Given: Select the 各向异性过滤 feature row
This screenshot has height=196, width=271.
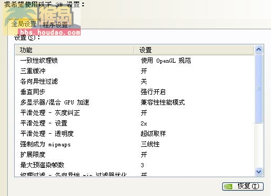Looking at the screenshot, I should [135, 82].
